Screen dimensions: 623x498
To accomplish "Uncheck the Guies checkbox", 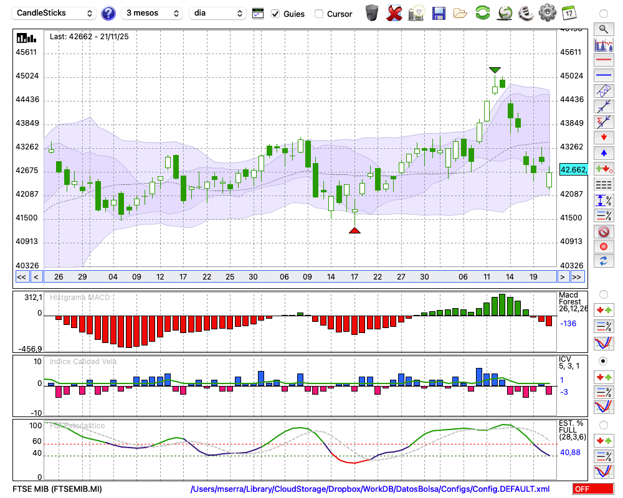I will (x=275, y=14).
